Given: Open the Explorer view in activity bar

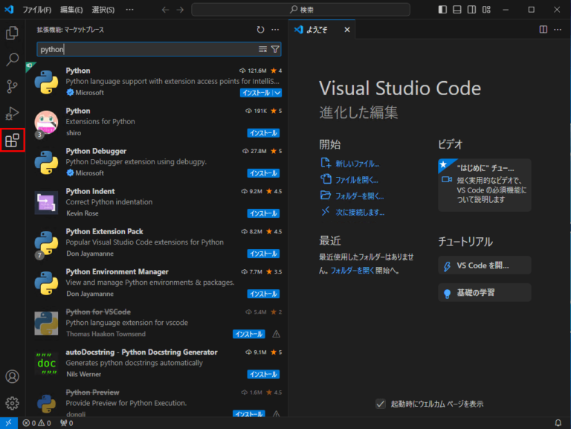Looking at the screenshot, I should coord(12,33).
